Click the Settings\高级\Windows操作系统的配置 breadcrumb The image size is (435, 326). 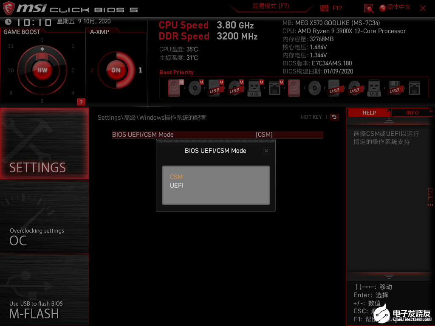pos(152,118)
